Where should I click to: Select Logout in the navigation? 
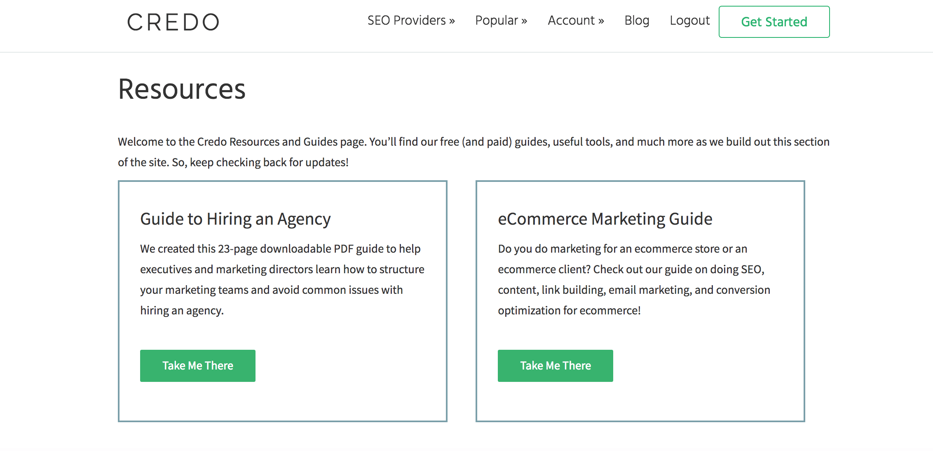click(689, 21)
